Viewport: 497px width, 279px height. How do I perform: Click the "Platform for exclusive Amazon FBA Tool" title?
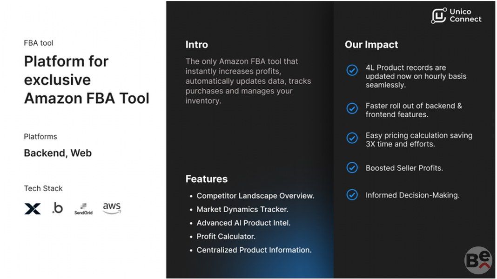pyautogui.click(x=87, y=80)
